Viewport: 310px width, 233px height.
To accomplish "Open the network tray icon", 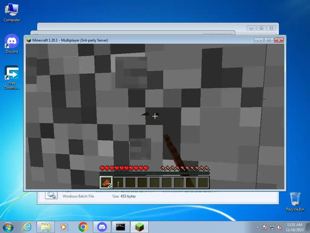I will pyautogui.click(x=272, y=227).
